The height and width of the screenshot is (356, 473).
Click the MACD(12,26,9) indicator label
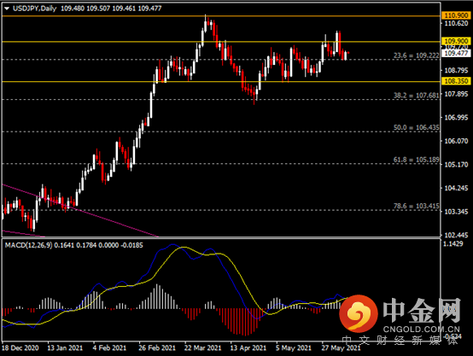click(29, 245)
